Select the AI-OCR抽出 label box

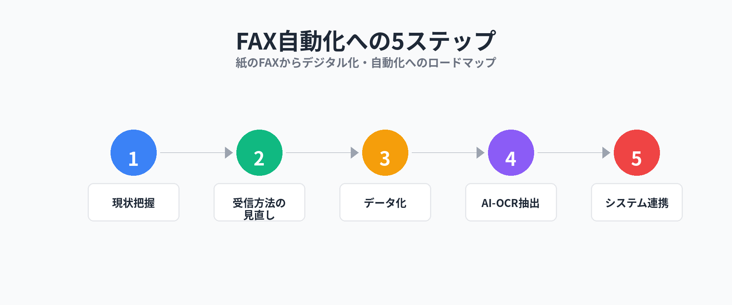tap(511, 202)
